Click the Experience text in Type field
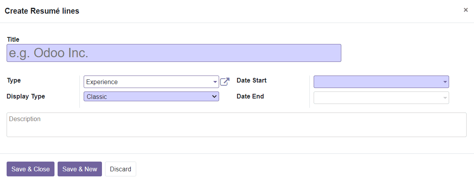Screen dimensions: 474x183 [x=102, y=82]
